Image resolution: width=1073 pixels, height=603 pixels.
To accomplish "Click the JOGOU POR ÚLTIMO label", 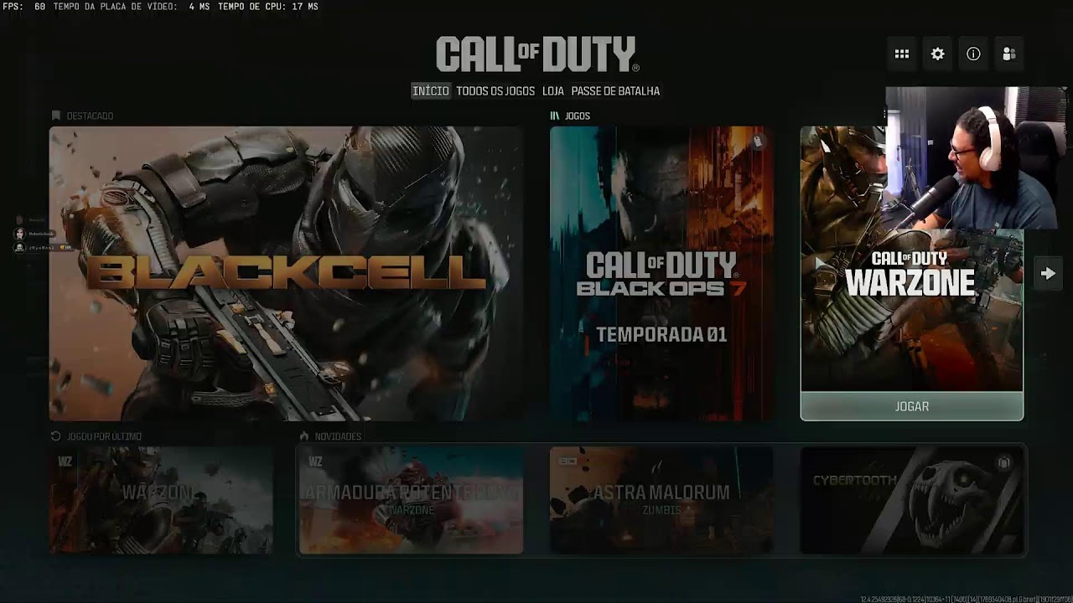I will pos(104,436).
